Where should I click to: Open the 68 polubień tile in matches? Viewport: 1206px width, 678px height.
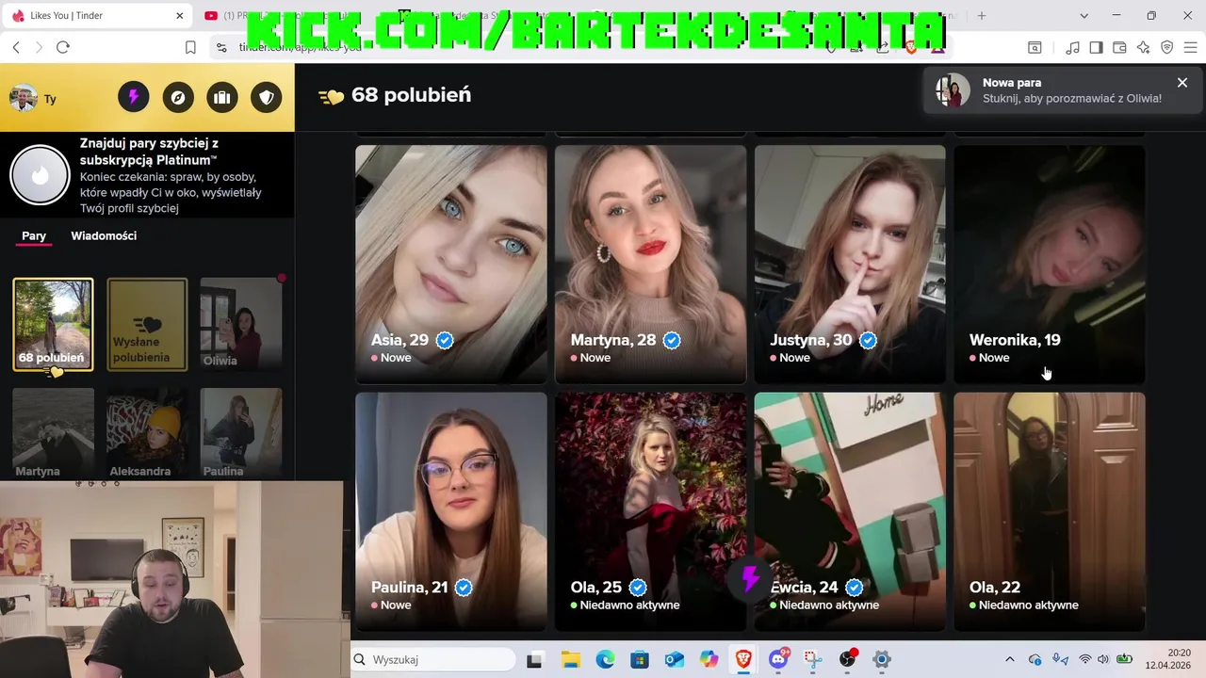pyautogui.click(x=53, y=324)
